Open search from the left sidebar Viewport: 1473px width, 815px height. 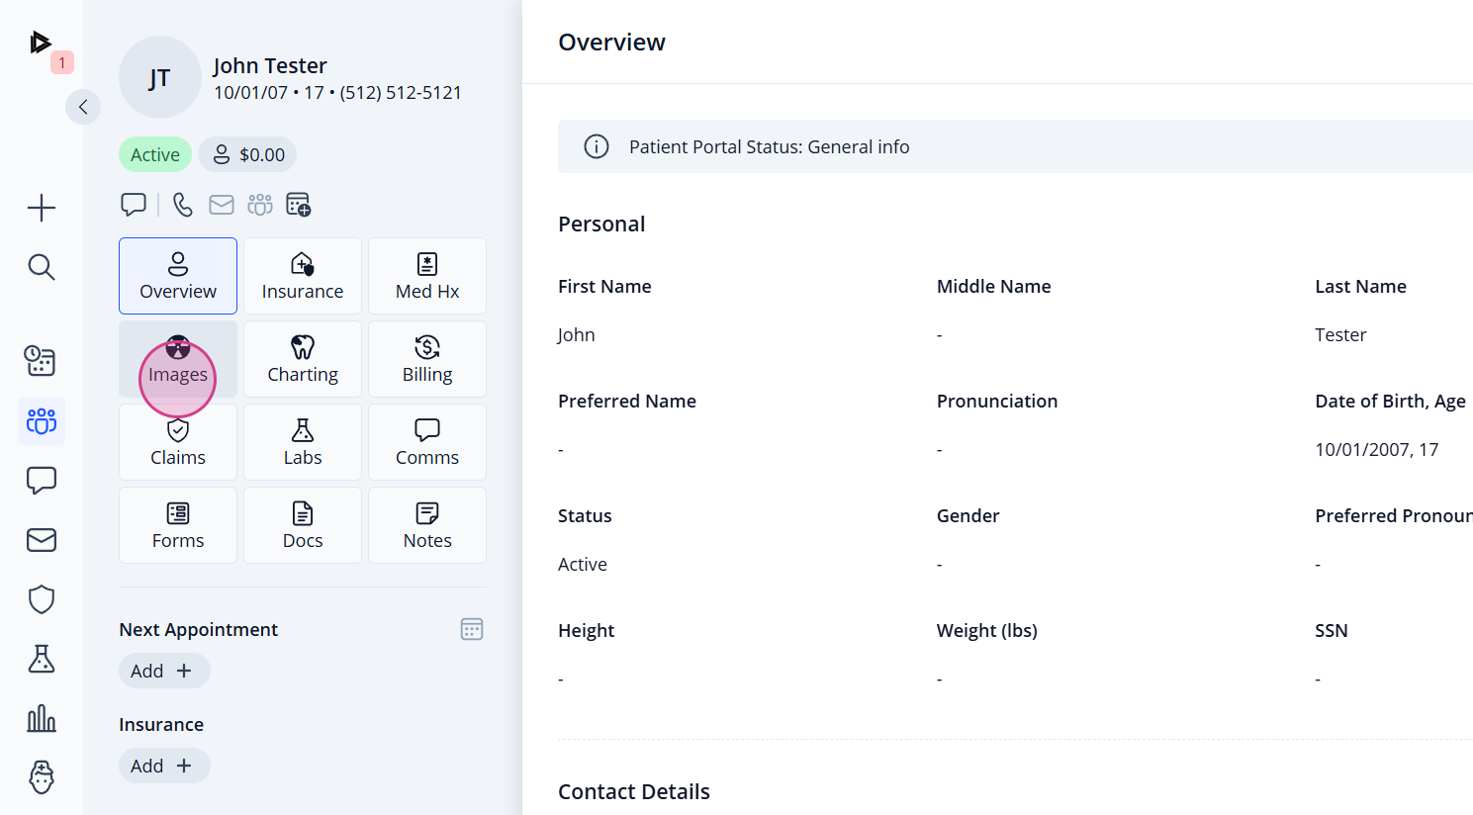[x=42, y=267]
